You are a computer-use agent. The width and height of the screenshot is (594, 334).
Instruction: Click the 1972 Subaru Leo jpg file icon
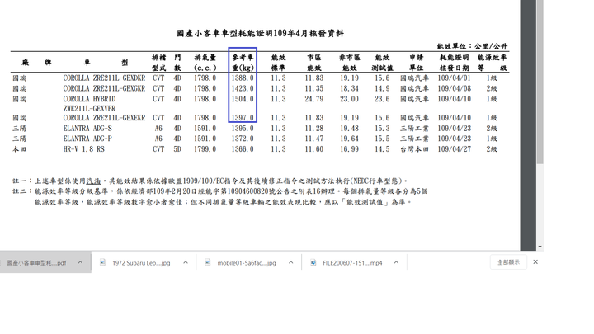[x=102, y=262]
